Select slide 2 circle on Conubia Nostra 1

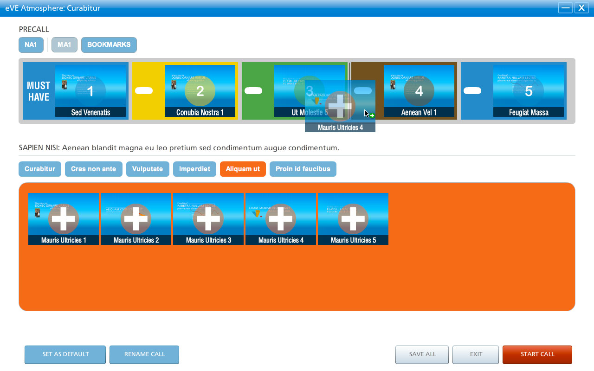[x=200, y=91]
